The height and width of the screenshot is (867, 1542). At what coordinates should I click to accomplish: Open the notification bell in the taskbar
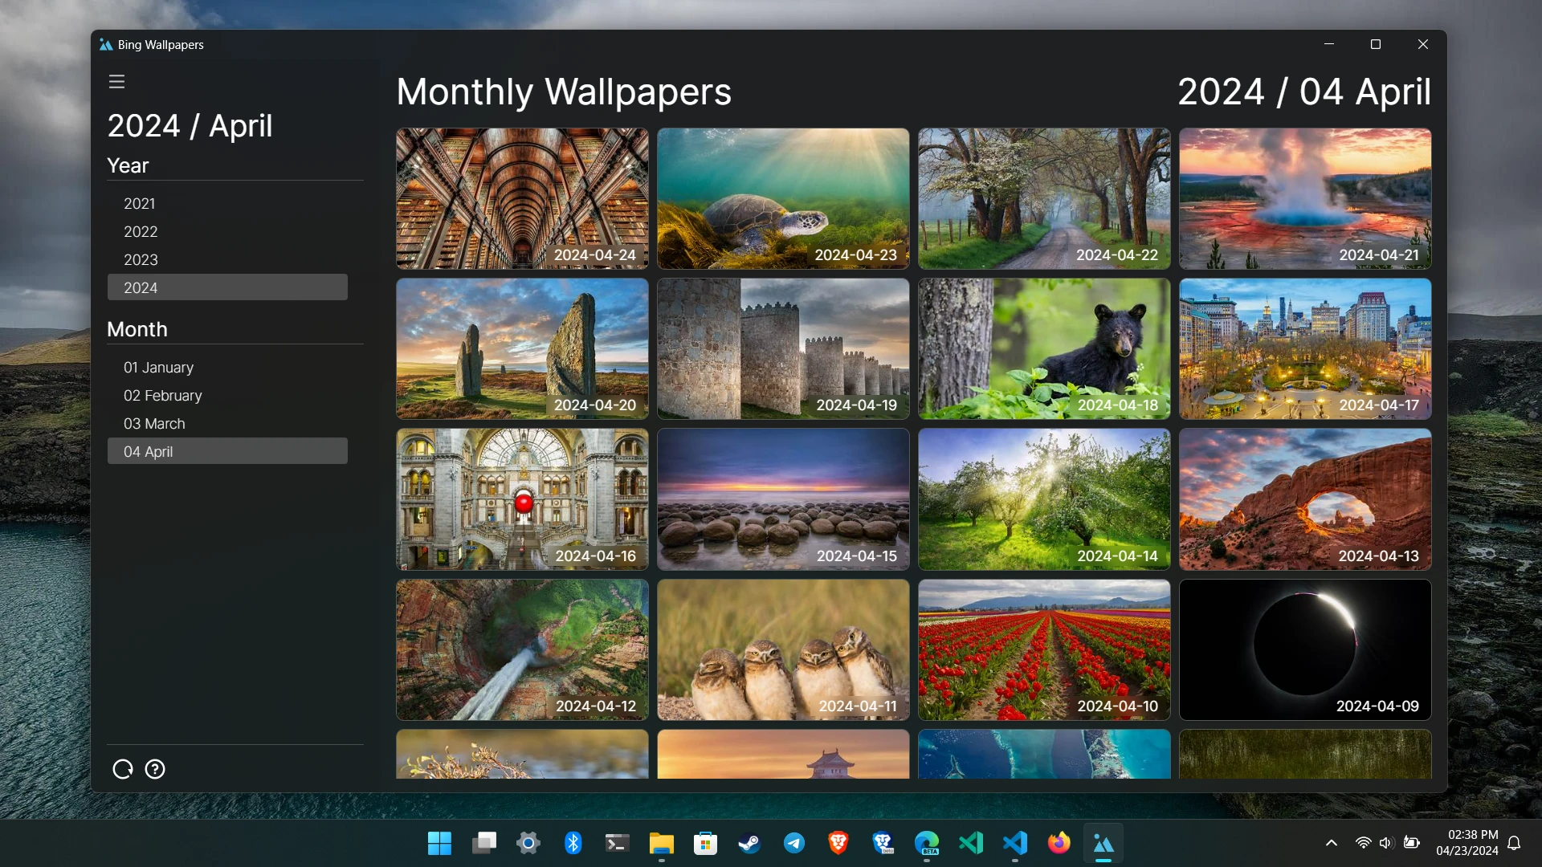(x=1514, y=843)
